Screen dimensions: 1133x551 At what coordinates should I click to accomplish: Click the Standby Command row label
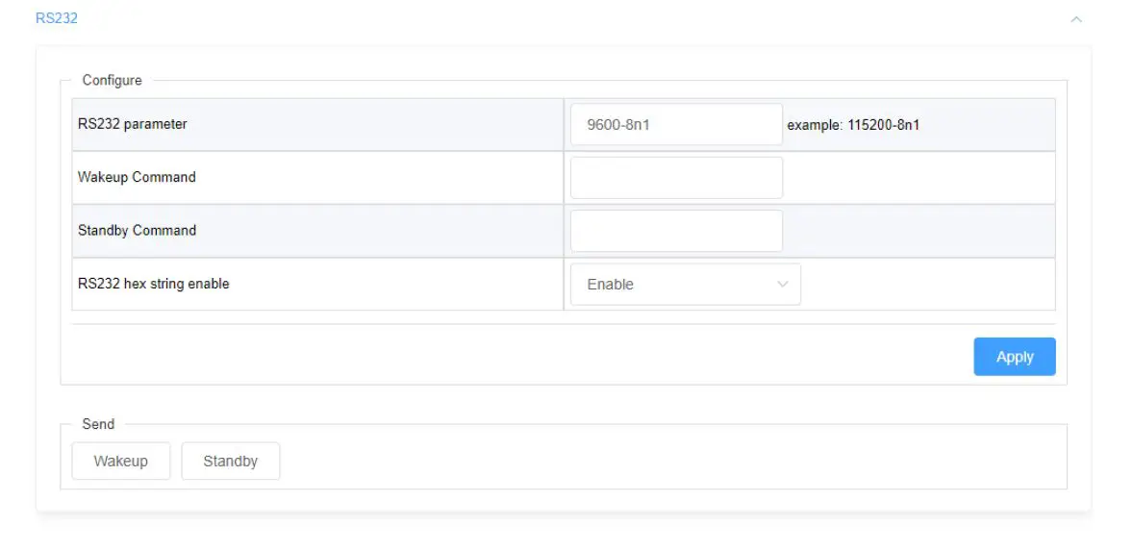[x=137, y=231]
